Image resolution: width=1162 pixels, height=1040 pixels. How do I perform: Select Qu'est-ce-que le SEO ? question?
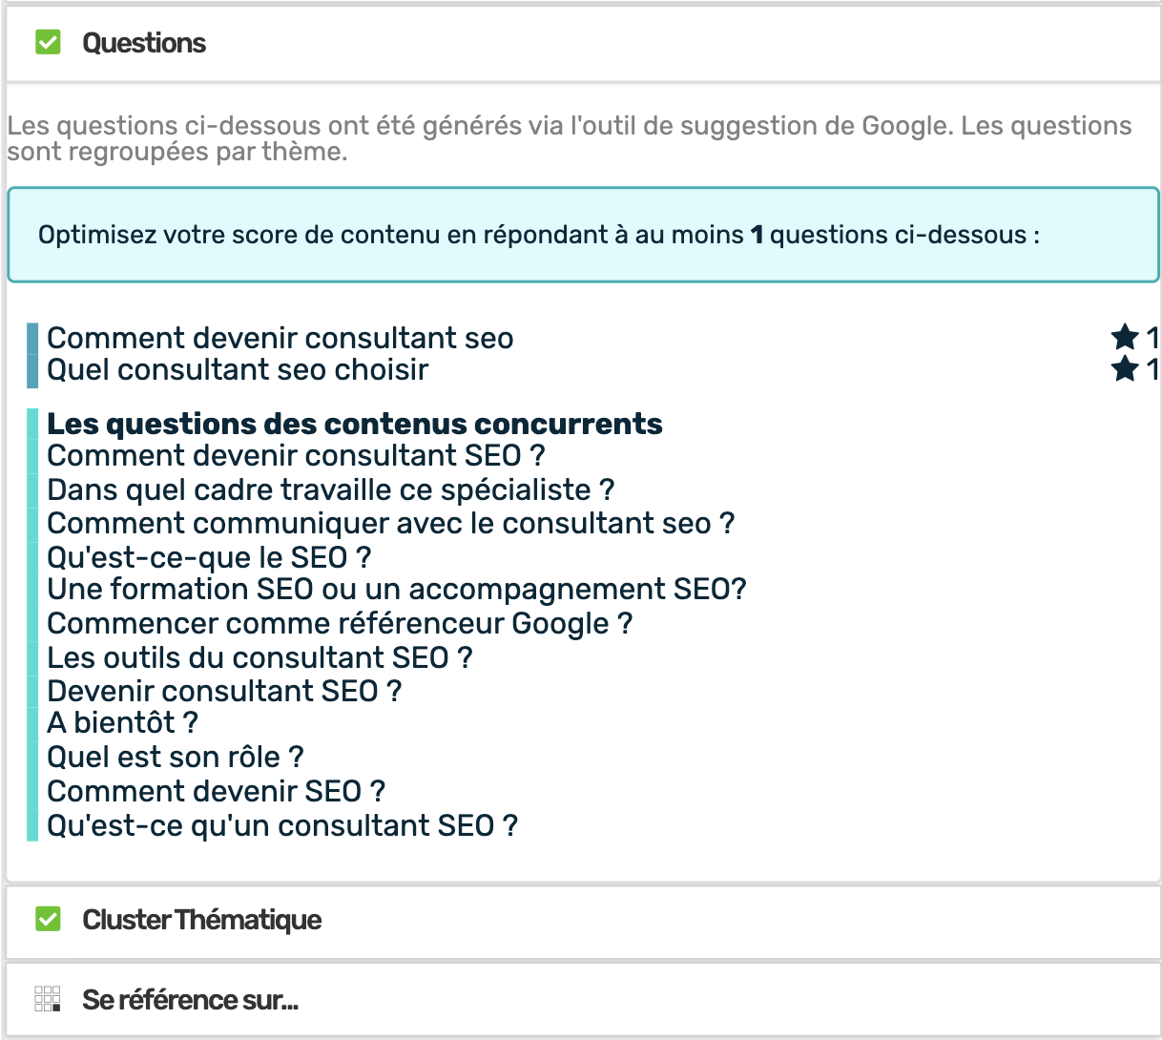[209, 557]
